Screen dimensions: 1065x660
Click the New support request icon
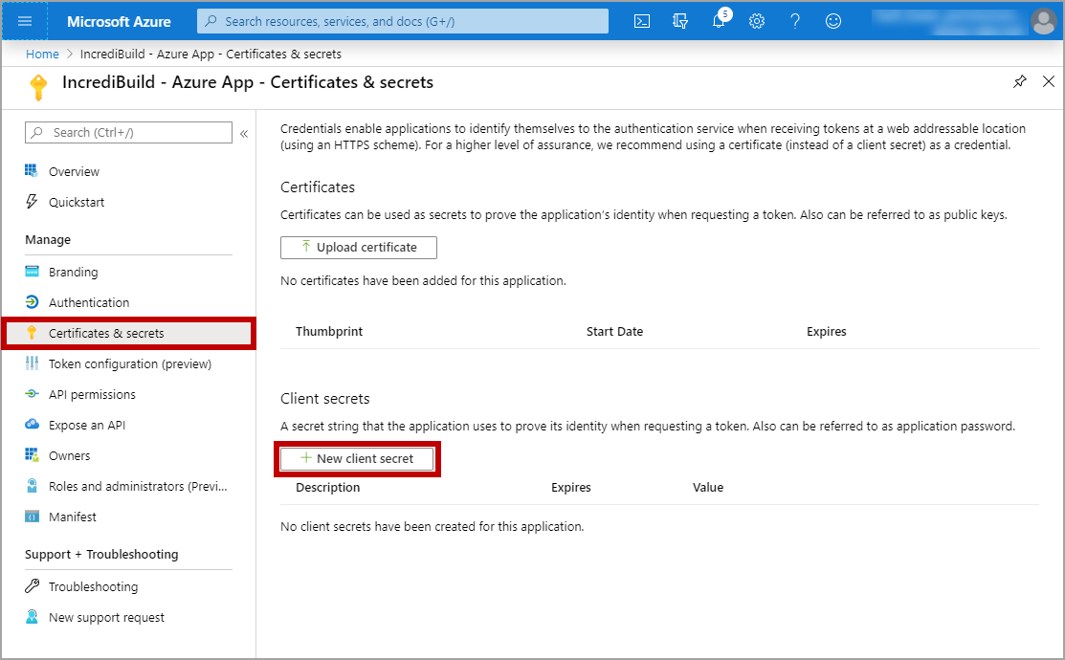point(32,617)
